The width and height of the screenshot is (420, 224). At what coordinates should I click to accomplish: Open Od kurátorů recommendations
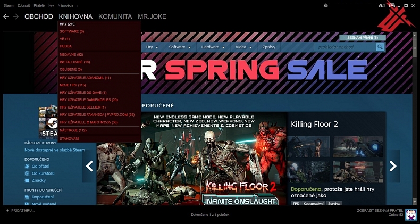coord(43,173)
